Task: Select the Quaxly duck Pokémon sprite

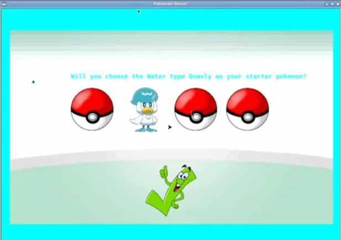Action: (x=144, y=110)
